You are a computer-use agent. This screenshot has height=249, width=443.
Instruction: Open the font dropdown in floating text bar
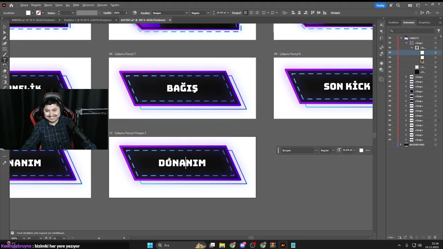pos(316,150)
